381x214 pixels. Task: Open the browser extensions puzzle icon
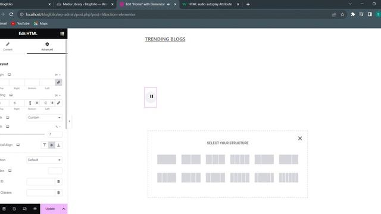coord(353,14)
